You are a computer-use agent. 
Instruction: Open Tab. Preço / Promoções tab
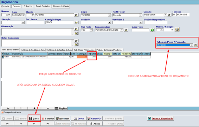point(84,50)
